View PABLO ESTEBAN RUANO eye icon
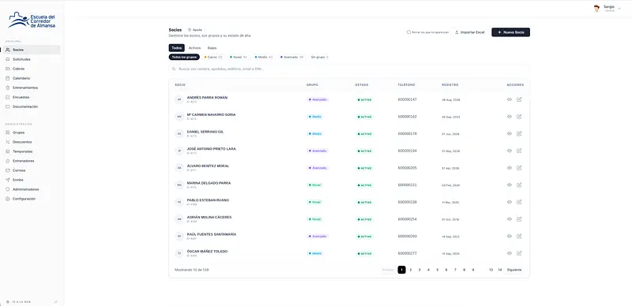Image resolution: width=632 pixels, height=306 pixels. 509,202
